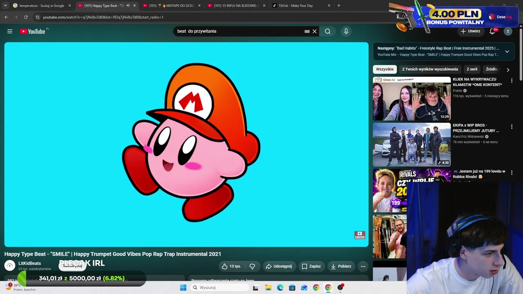
Task: Focus the browser address bar URL
Action: click(x=103, y=17)
